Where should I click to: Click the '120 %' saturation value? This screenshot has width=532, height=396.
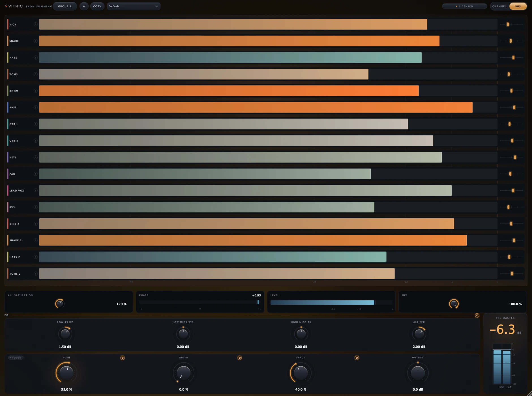121,304
